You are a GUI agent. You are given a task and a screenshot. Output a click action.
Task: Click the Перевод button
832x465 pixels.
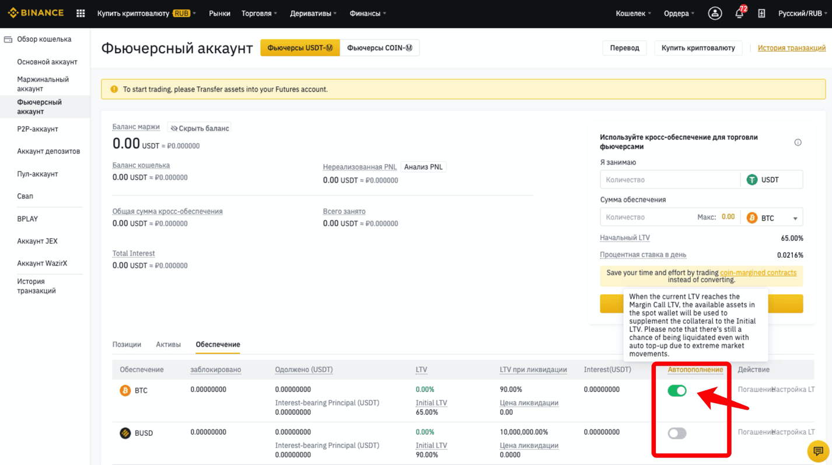[x=624, y=48]
